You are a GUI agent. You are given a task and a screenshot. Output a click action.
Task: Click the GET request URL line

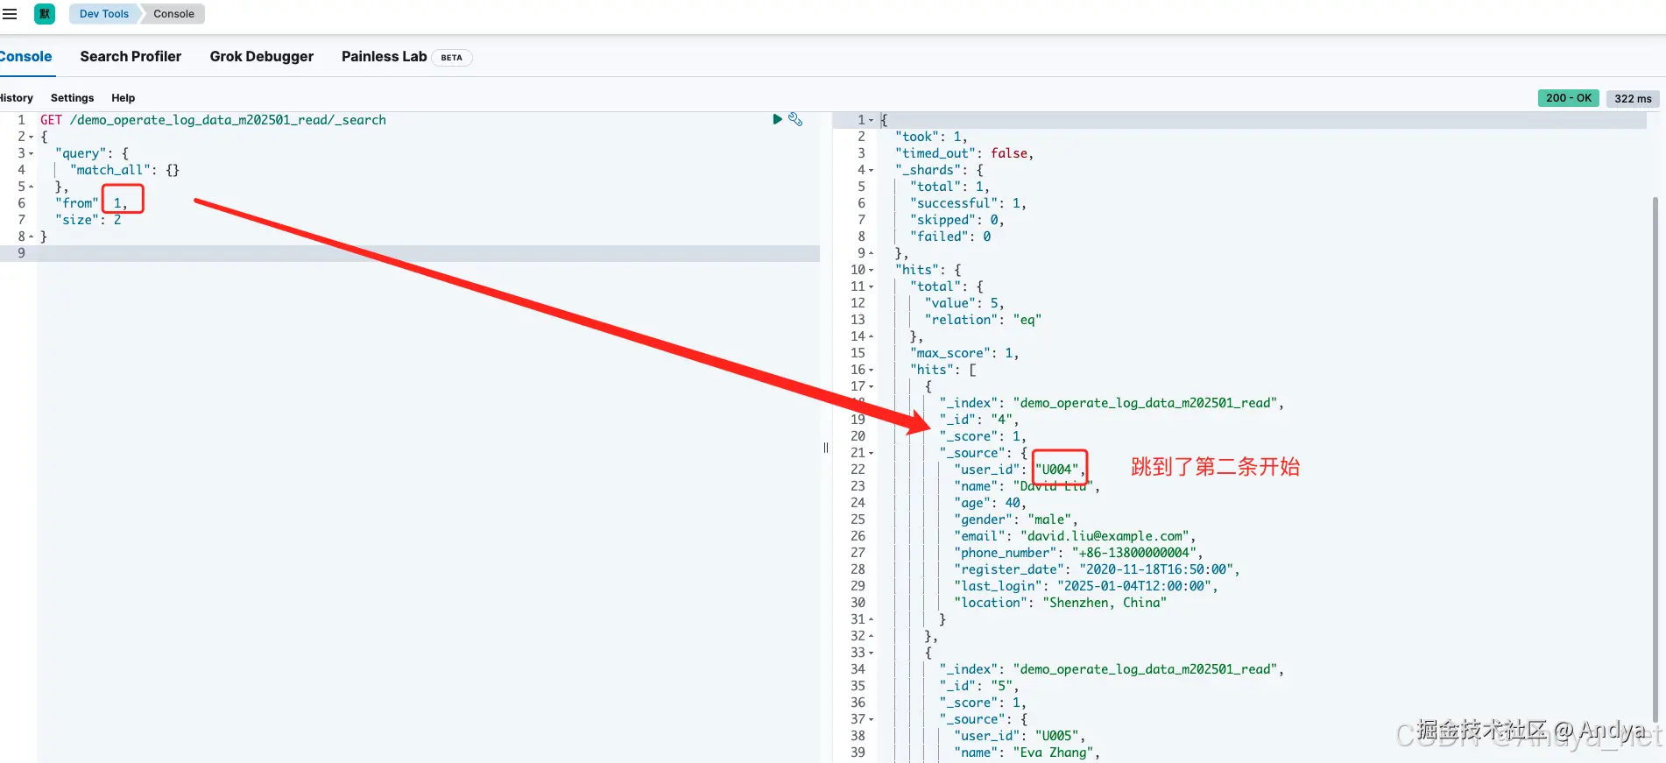213,120
